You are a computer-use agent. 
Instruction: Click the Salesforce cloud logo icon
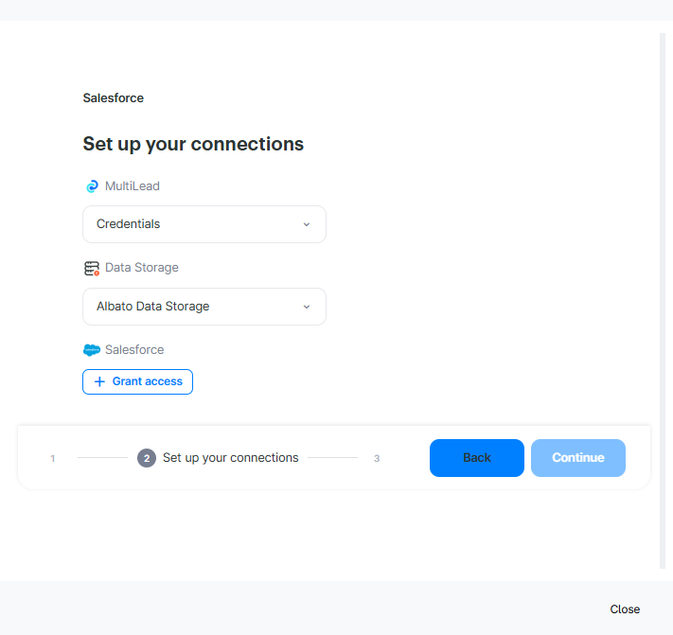pos(92,350)
